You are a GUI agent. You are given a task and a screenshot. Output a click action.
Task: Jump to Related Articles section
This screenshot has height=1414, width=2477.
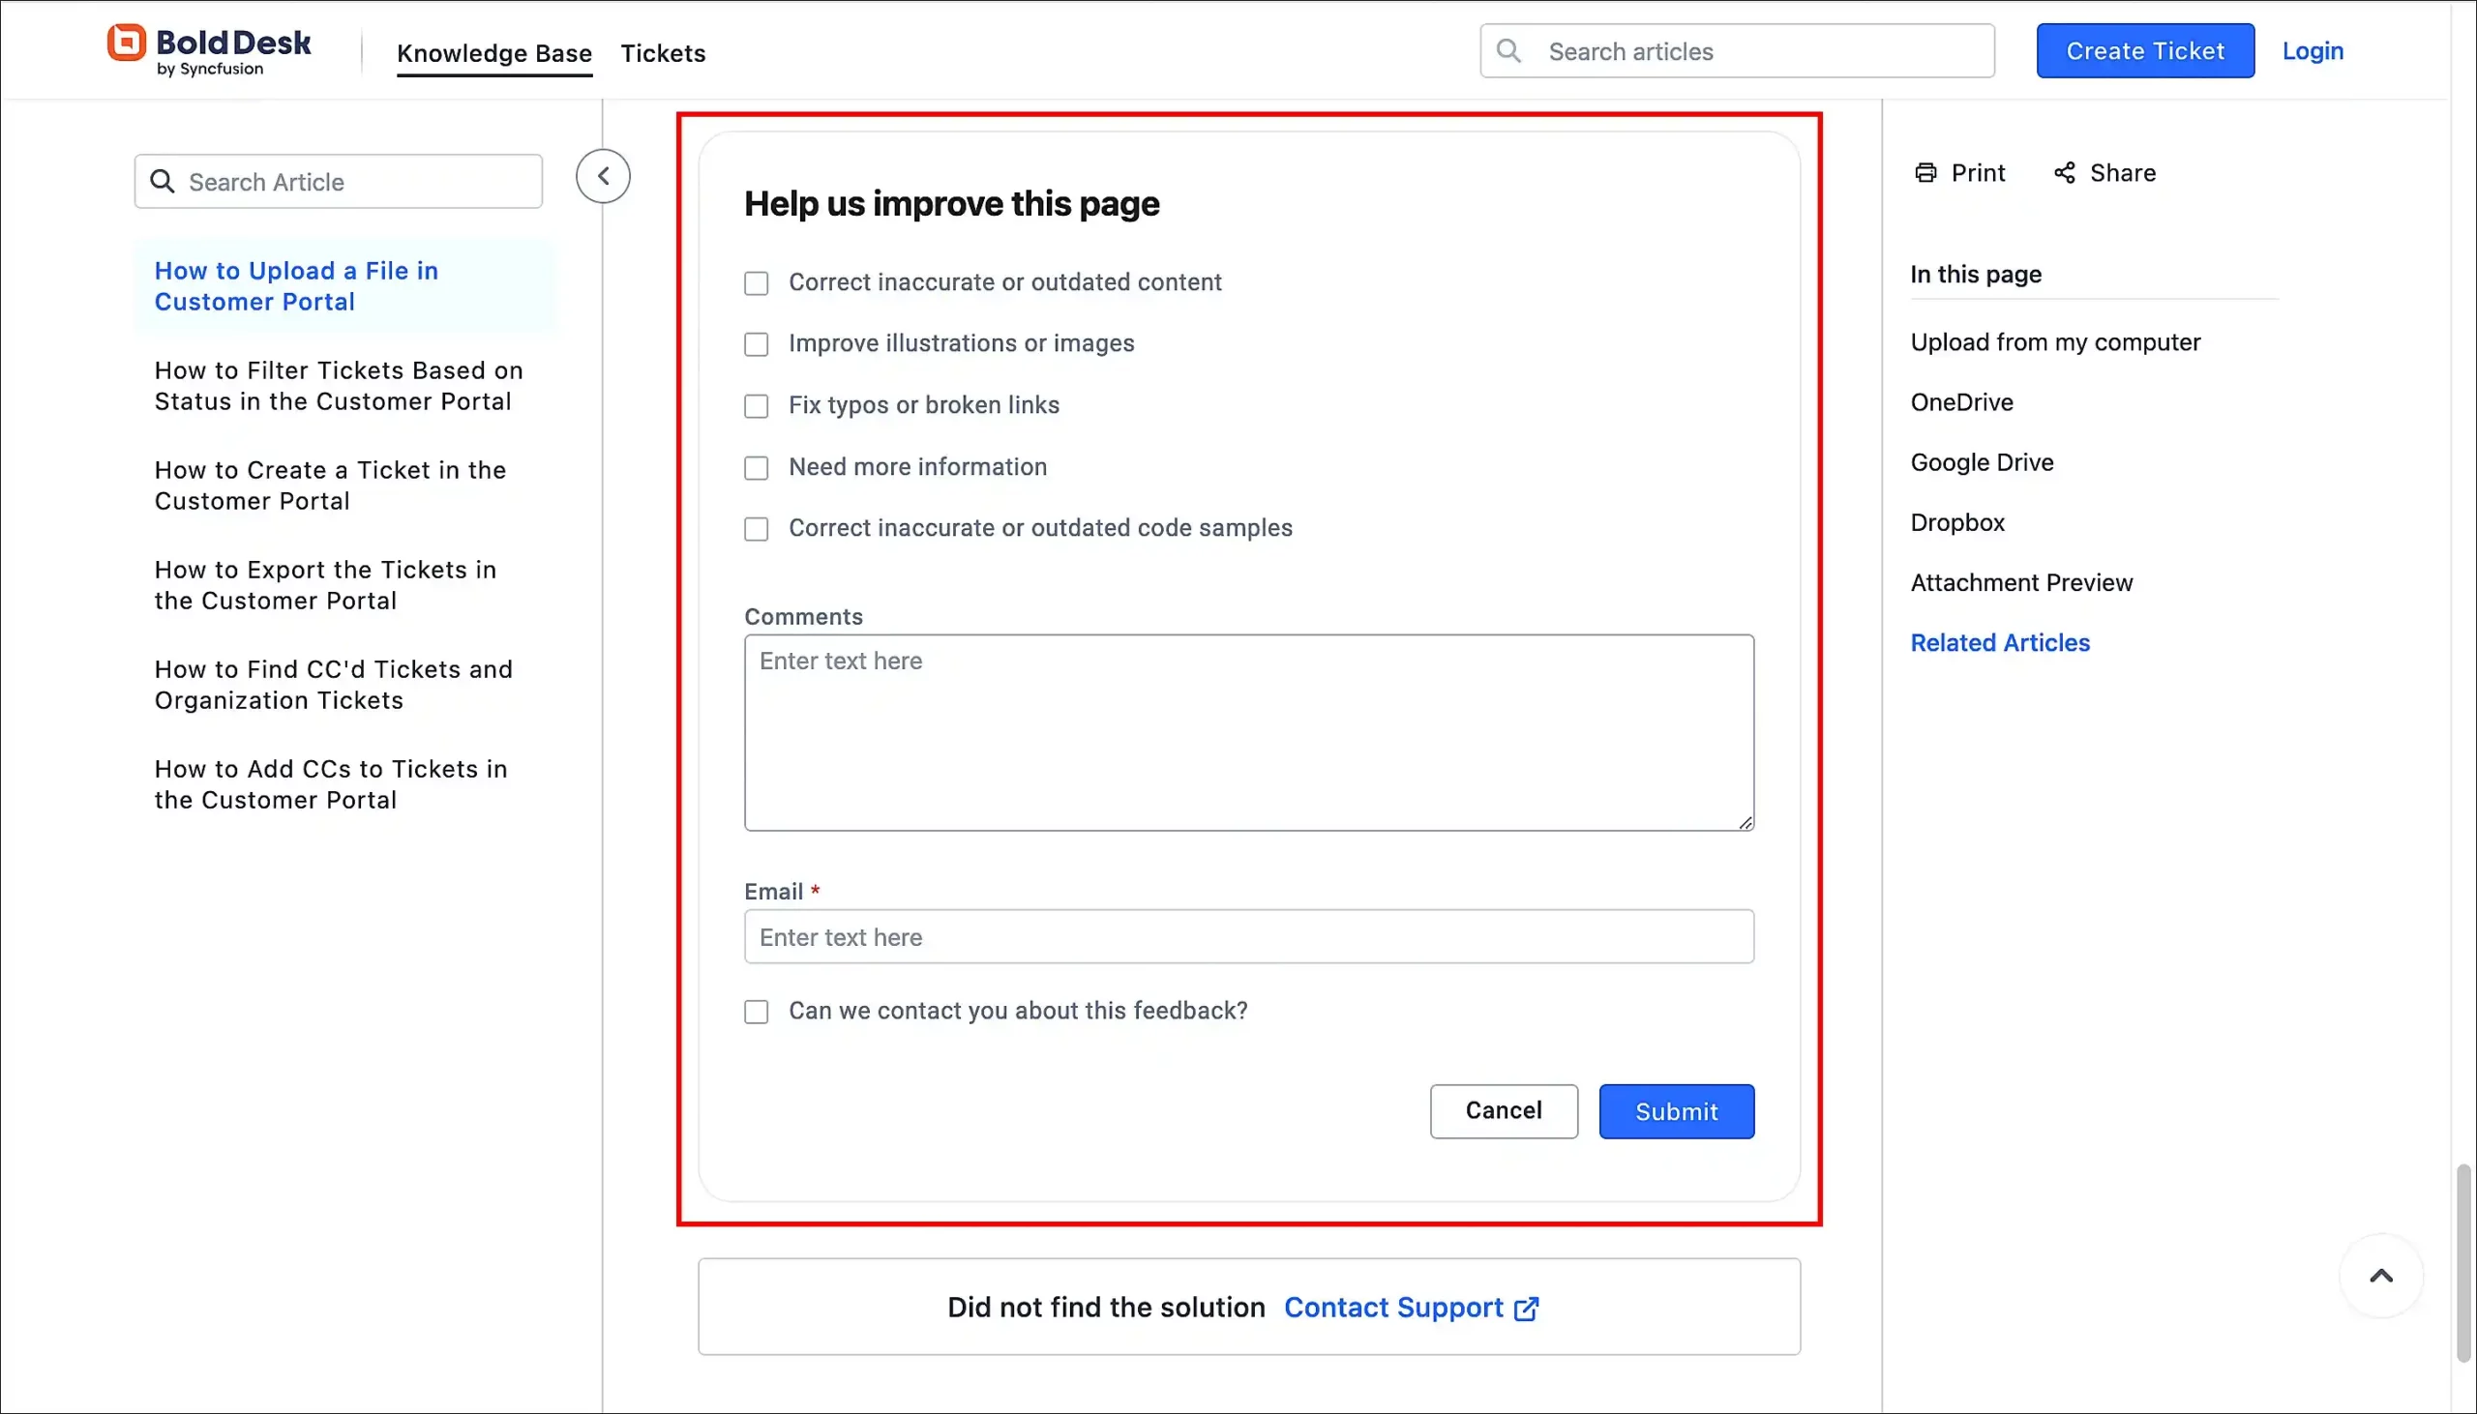pos(1999,643)
